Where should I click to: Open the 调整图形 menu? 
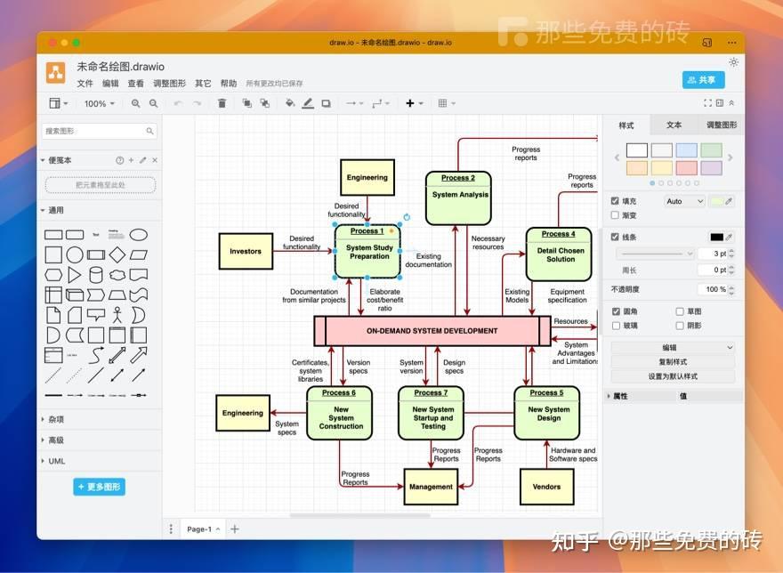169,84
